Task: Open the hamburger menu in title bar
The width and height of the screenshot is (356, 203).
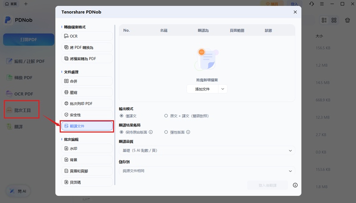Action: (x=322, y=4)
